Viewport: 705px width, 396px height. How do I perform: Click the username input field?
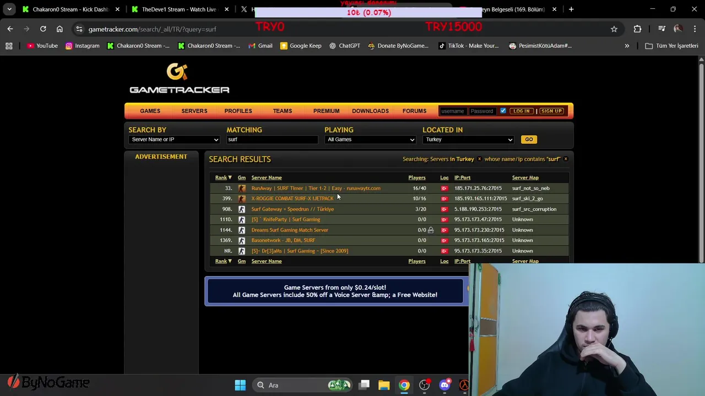pyautogui.click(x=453, y=111)
